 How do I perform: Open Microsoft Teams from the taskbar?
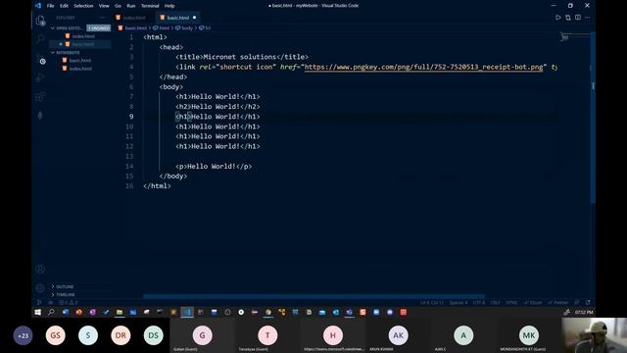point(349,312)
